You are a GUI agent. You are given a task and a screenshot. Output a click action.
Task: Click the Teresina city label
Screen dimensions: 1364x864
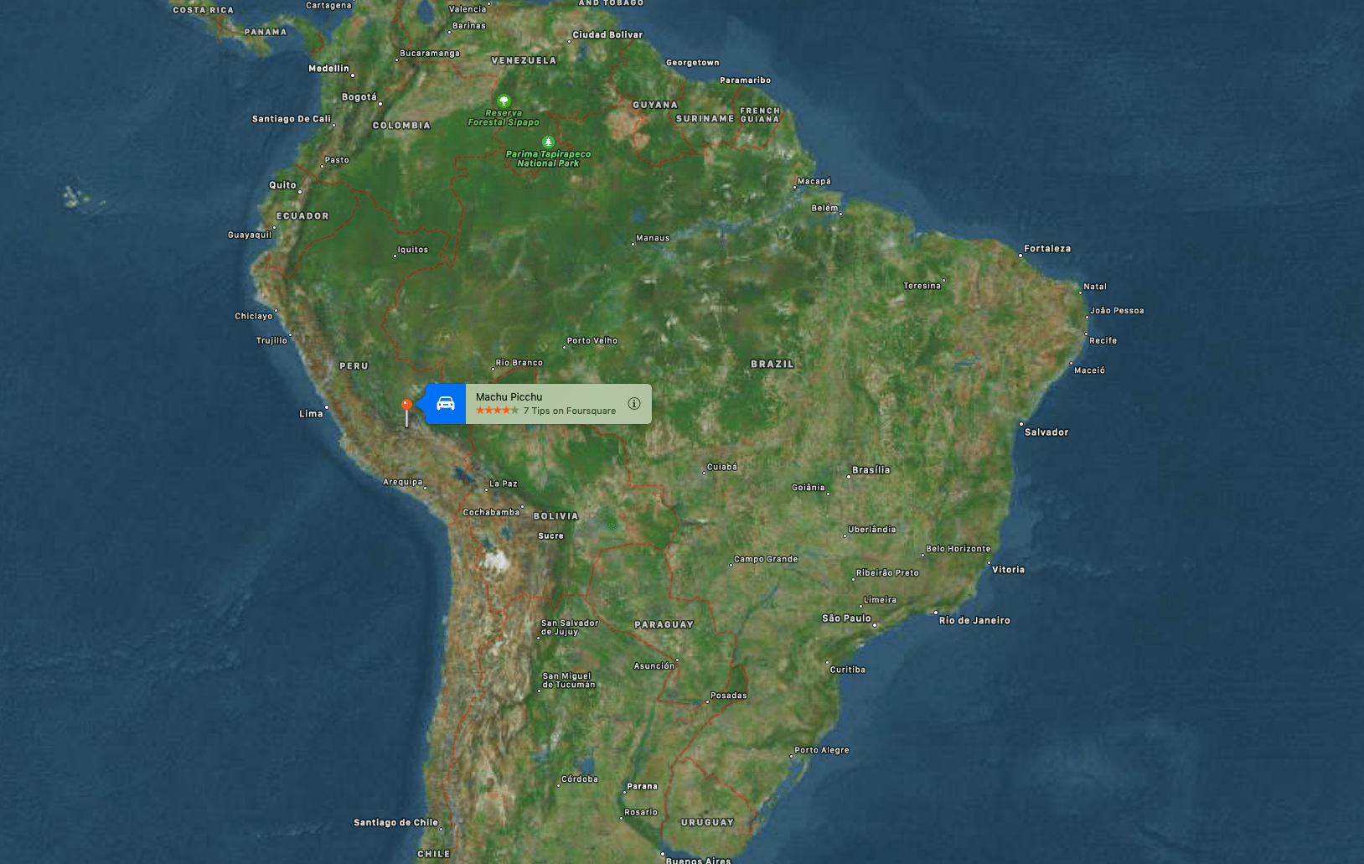point(922,287)
